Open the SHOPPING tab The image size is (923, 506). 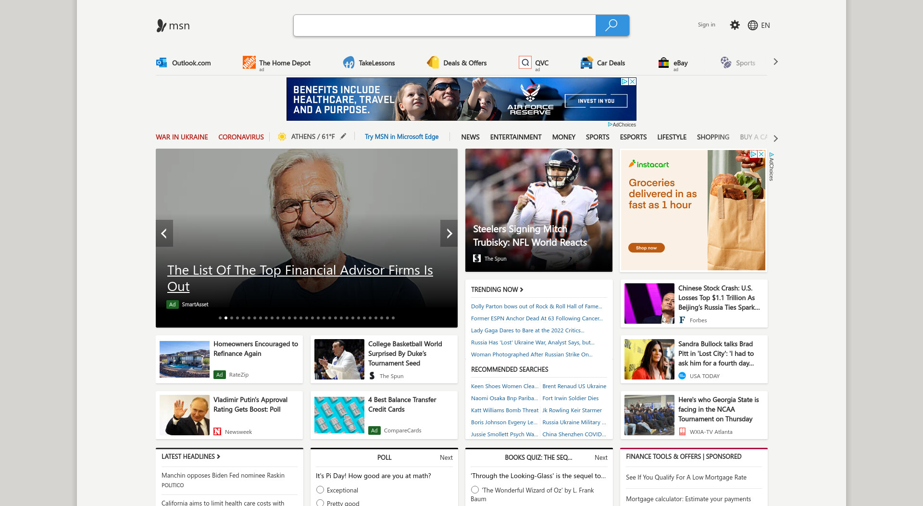(713, 137)
